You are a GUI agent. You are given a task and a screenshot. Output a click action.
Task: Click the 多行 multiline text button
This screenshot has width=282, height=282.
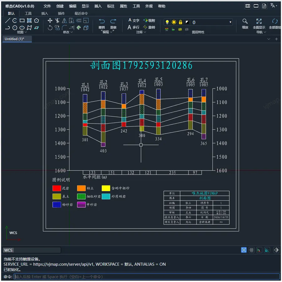click(133, 27)
